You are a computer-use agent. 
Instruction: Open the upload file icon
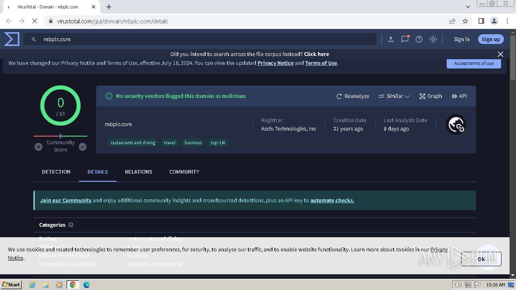(391, 39)
